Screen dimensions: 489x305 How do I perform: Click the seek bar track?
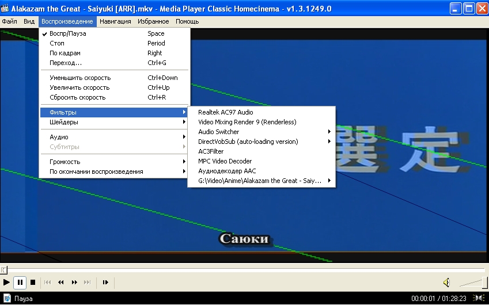(x=244, y=270)
